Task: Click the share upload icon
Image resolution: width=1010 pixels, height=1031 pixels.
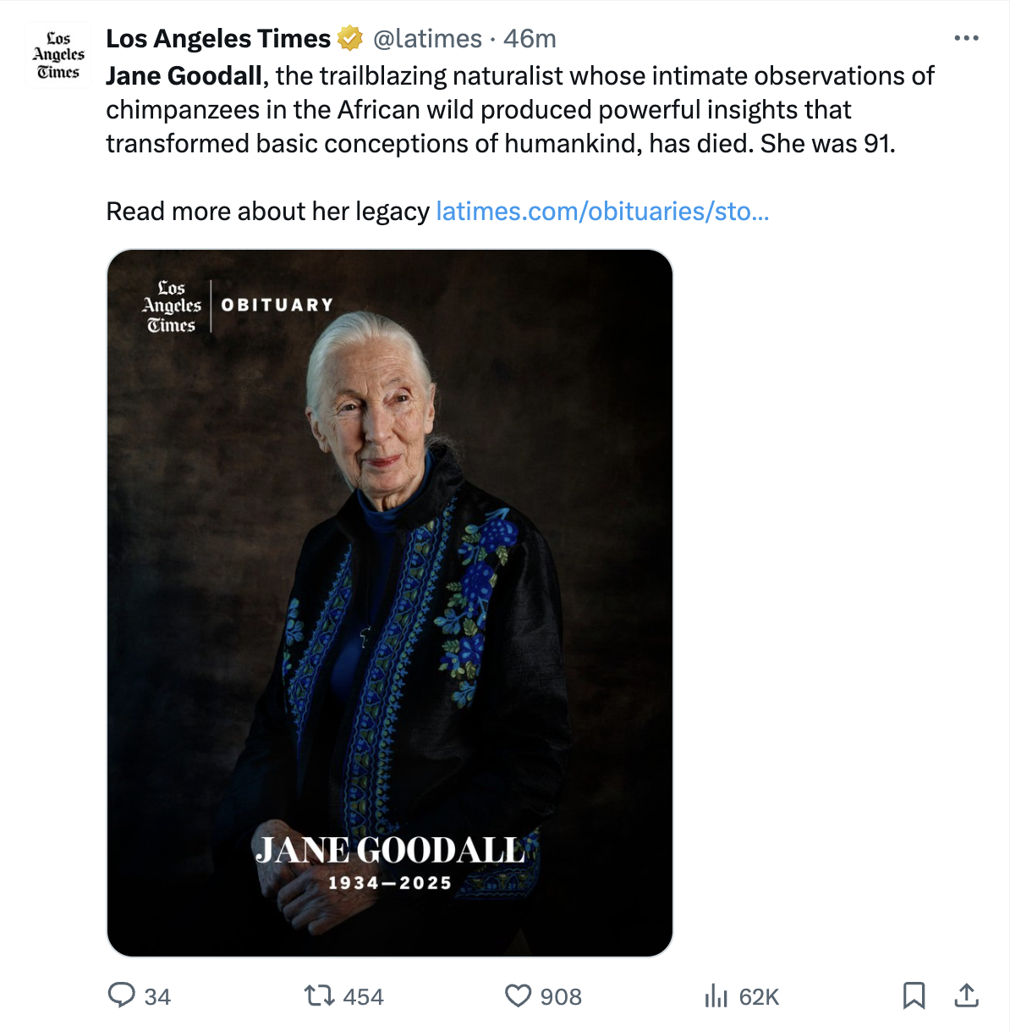Action: pyautogui.click(x=966, y=995)
